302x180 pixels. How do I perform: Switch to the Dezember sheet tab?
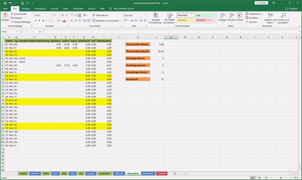148,173
